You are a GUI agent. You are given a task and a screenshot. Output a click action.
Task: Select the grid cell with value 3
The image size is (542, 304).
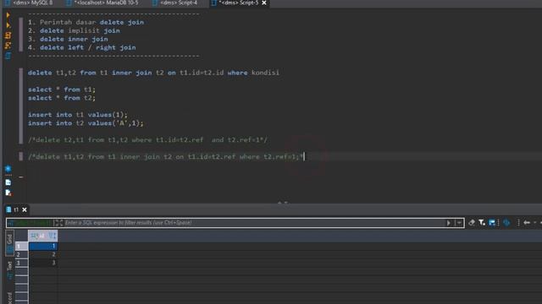(43, 263)
